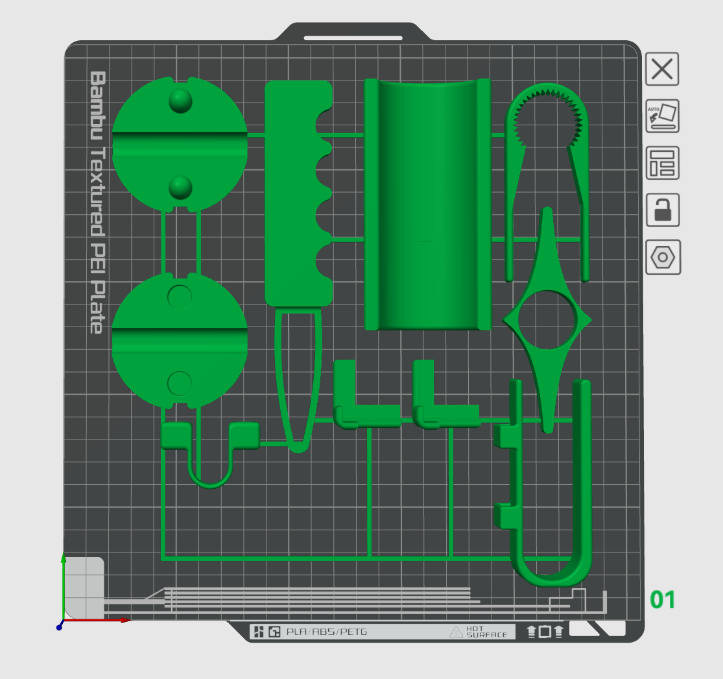Select the bottom round disc with holes

coord(180,341)
